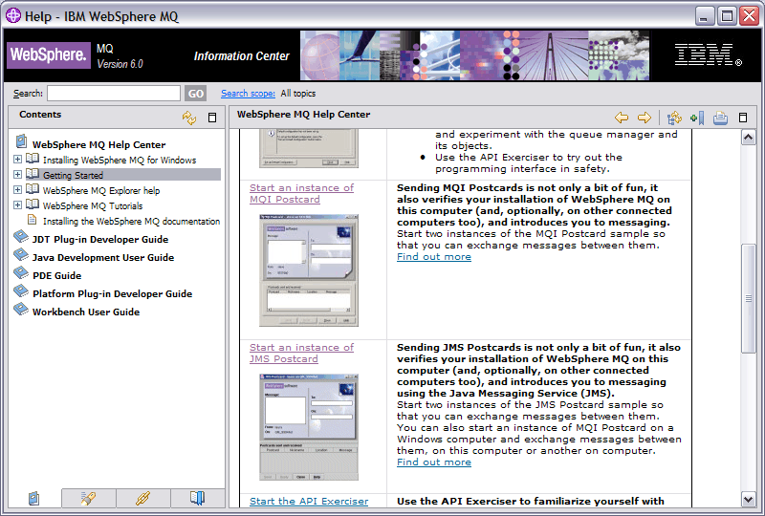Image resolution: width=765 pixels, height=516 pixels.
Task: Expand WebSphere MQ Explorer help node
Action: (17, 190)
